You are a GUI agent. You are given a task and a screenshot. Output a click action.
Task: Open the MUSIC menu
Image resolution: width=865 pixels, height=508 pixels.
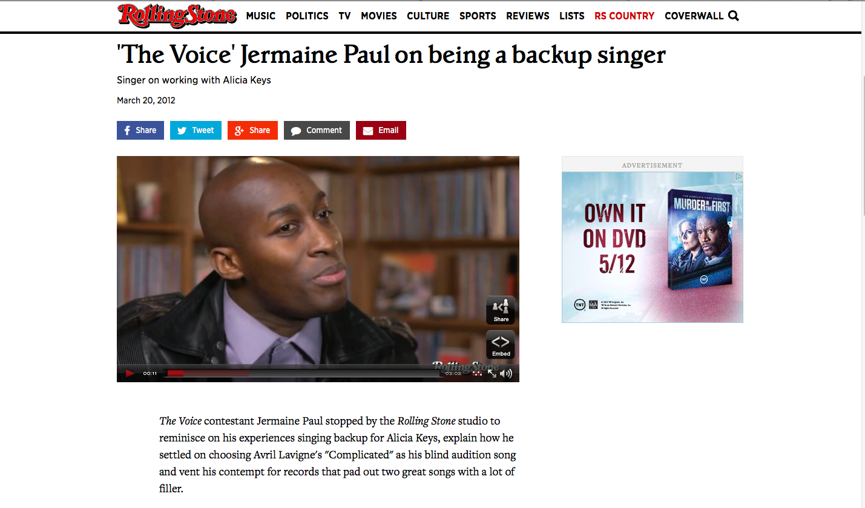pos(261,16)
